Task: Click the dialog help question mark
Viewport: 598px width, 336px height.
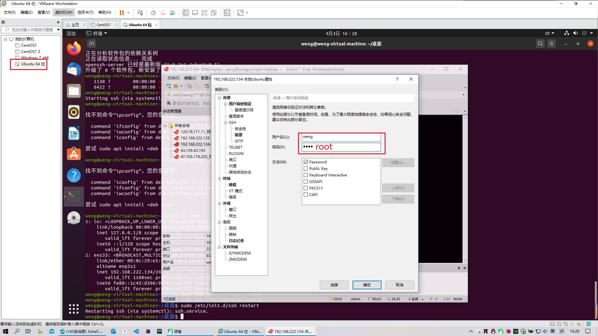Action: pos(397,79)
